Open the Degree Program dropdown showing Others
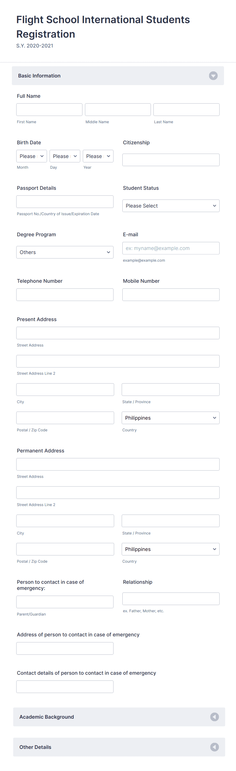This screenshot has height=771, width=236. [65, 252]
